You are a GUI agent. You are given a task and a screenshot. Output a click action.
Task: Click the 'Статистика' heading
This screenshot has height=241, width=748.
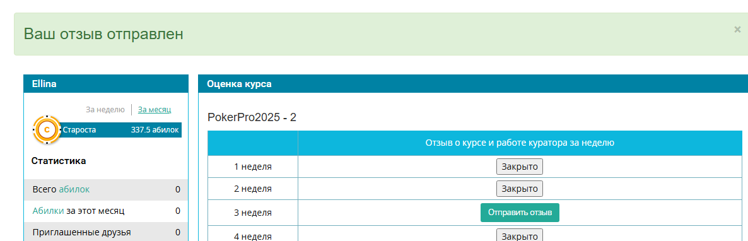point(59,161)
